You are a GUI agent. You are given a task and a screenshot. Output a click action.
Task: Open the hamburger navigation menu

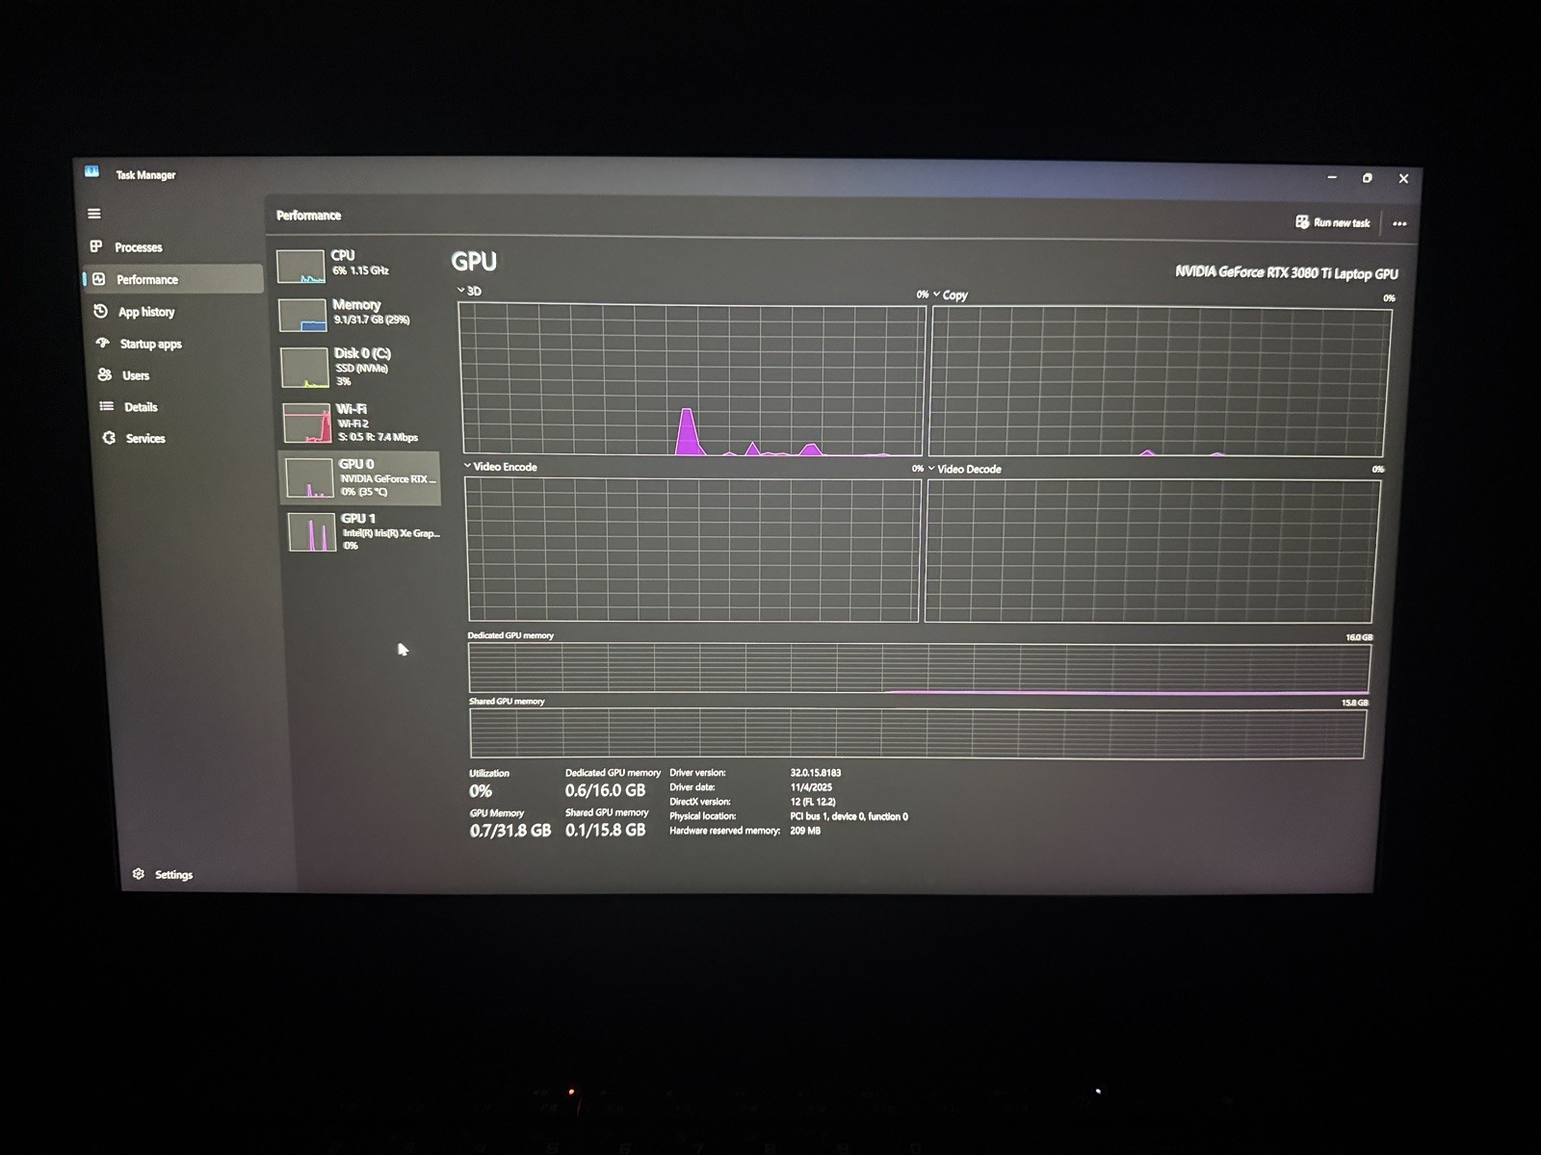point(93,214)
